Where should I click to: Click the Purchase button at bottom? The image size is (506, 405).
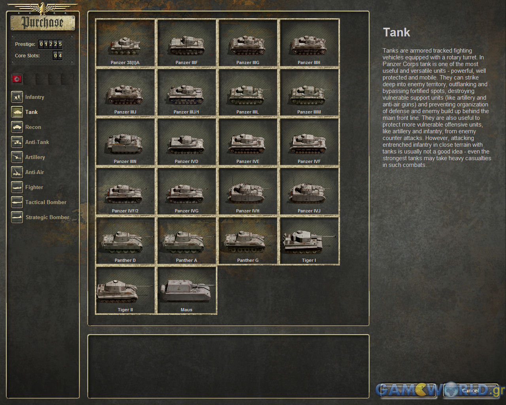point(408,390)
